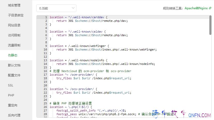Screen dimensions: 214x120
Task: Select 访问限制 in sidebar
Action: coord(14,35)
